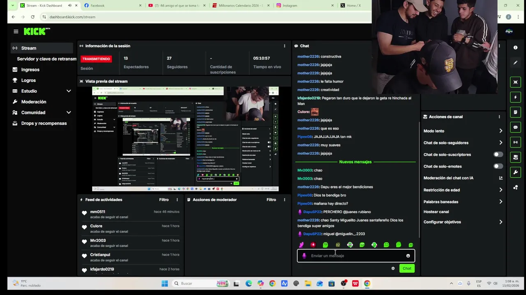Click the three-dots cluster icon in sidebar
The height and width of the screenshot is (295, 526).
(x=515, y=187)
